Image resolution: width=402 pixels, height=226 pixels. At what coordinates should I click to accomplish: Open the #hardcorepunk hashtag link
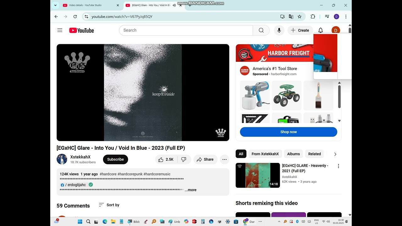(x=130, y=174)
